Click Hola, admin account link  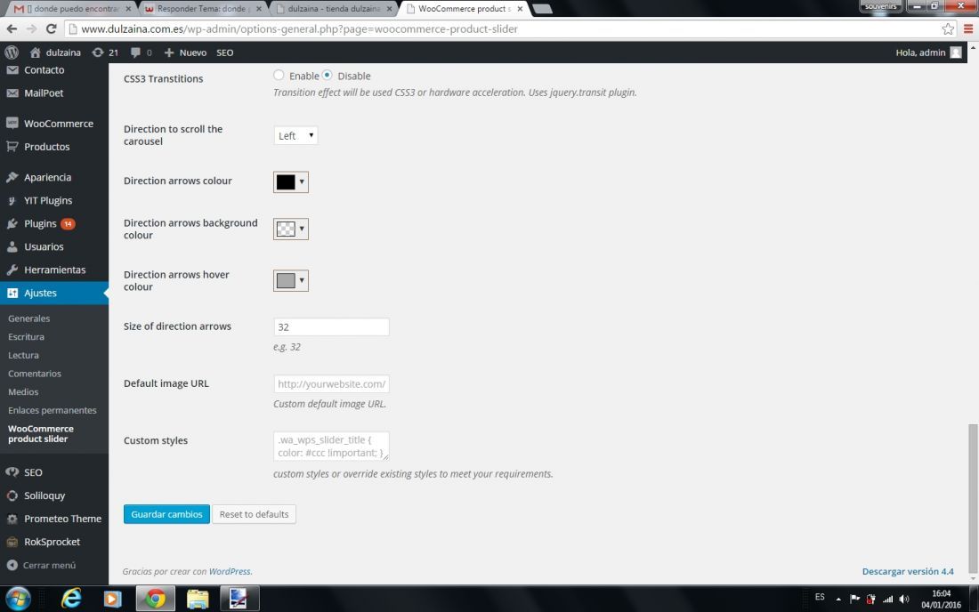click(920, 52)
